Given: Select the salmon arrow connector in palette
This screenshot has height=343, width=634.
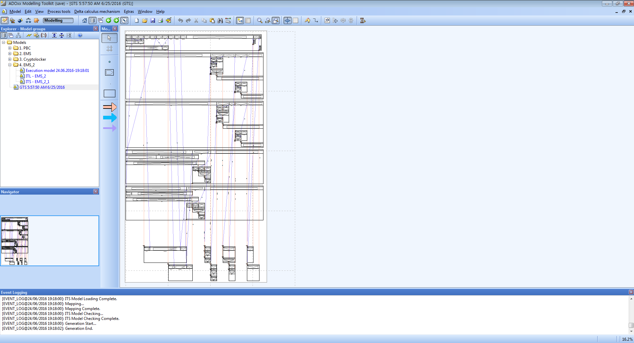Looking at the screenshot, I should [x=110, y=107].
